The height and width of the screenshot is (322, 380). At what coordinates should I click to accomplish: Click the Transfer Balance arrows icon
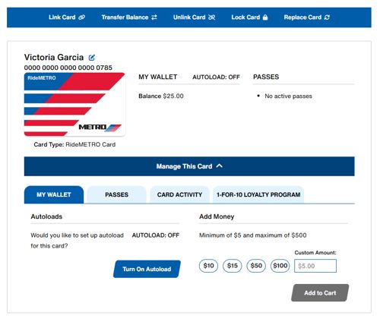coord(154,17)
